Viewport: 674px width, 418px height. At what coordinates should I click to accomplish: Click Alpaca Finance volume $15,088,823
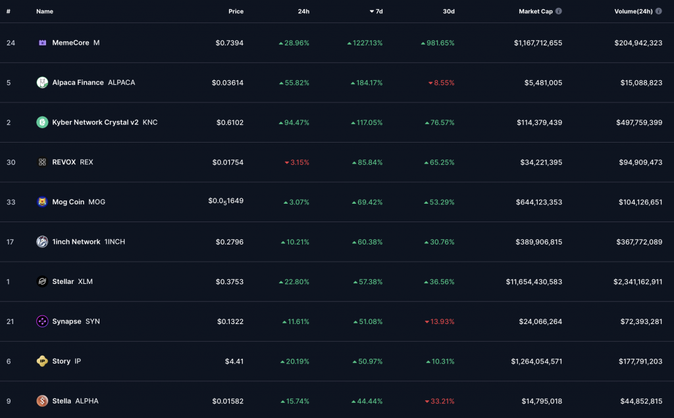[x=641, y=82]
